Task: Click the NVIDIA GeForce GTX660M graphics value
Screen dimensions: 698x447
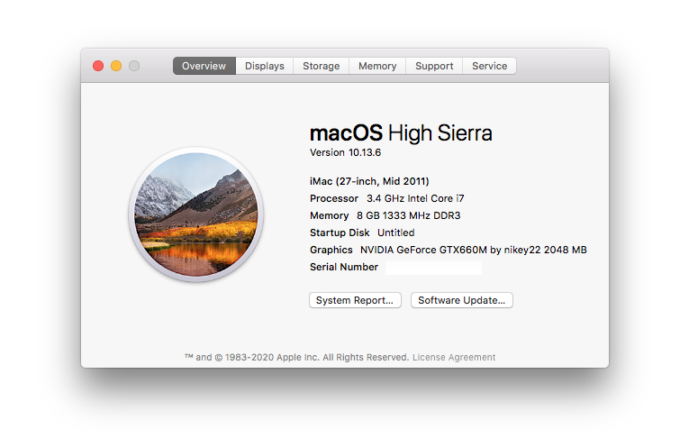Action: click(x=473, y=250)
